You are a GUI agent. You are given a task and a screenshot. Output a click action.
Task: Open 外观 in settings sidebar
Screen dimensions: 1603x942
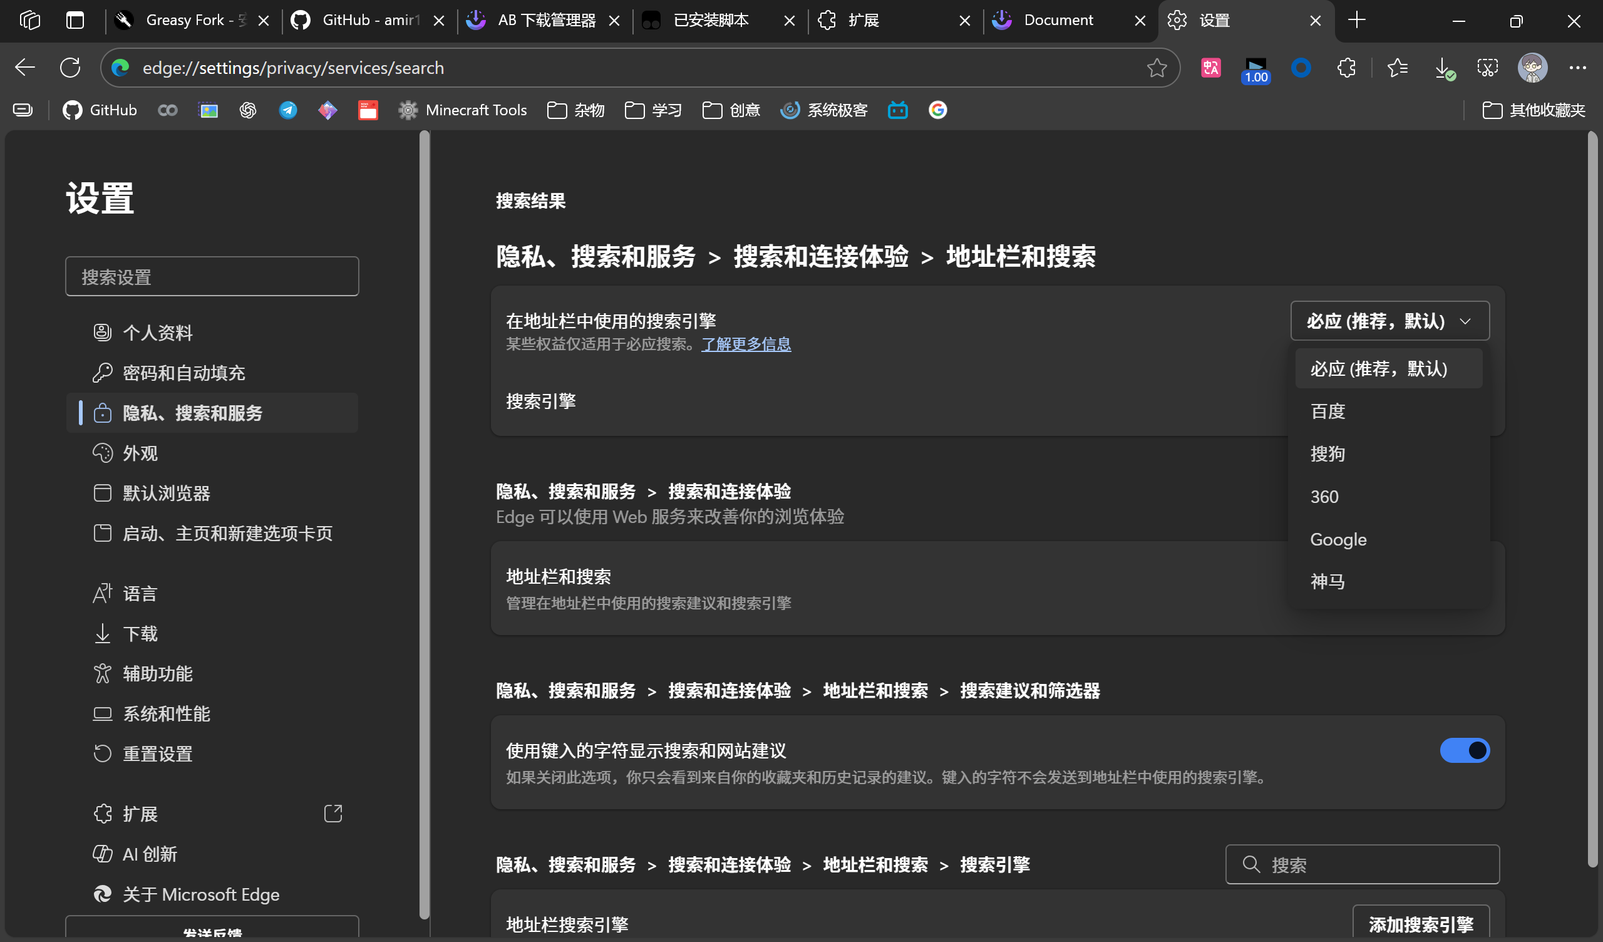(140, 453)
